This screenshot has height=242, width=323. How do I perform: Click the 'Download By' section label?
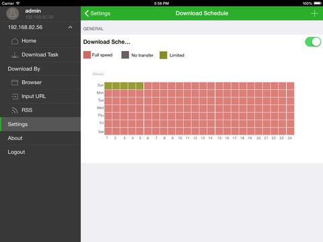click(x=24, y=69)
